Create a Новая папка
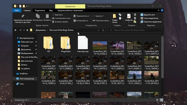187x105 pixels. tap(115, 18)
